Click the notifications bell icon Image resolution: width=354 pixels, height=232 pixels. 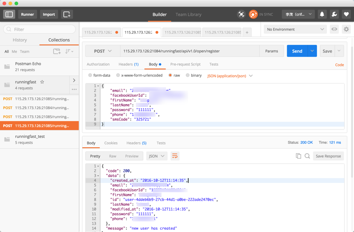pyautogui.click(x=322, y=14)
